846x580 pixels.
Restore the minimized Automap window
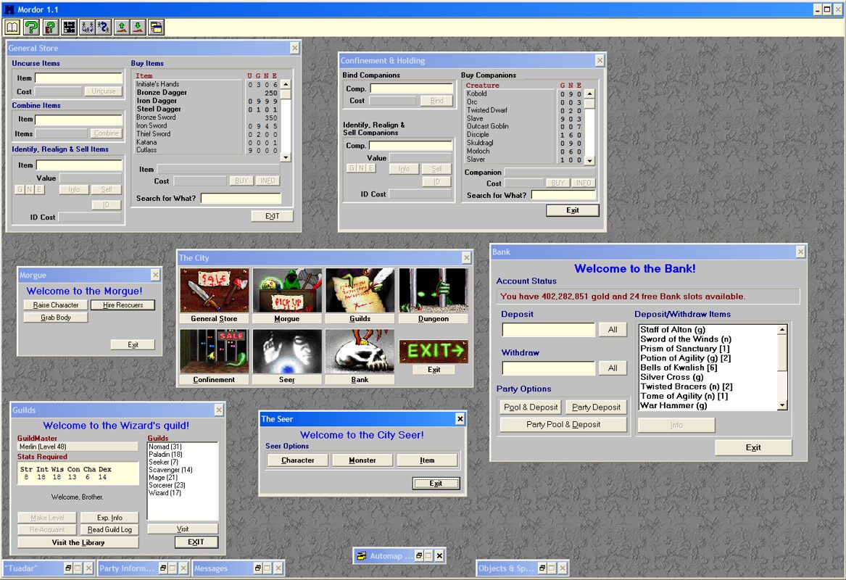[x=418, y=556]
